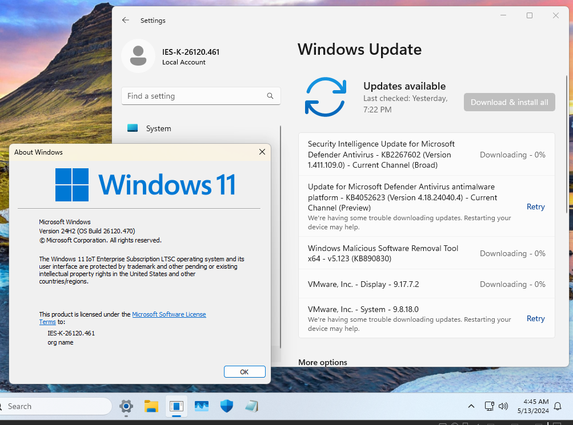This screenshot has height=425, width=573.
Task: Open Windows Security shield on the taskbar
Action: [x=227, y=406]
